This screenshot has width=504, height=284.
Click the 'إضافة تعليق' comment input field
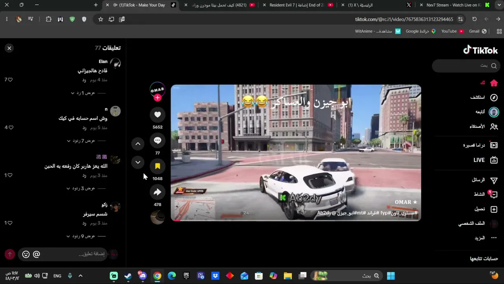coord(63,254)
